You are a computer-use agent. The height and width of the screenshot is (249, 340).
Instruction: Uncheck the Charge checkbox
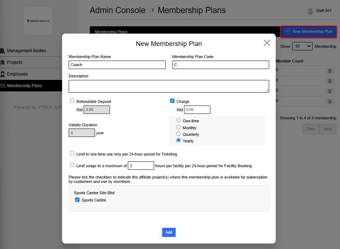point(172,101)
